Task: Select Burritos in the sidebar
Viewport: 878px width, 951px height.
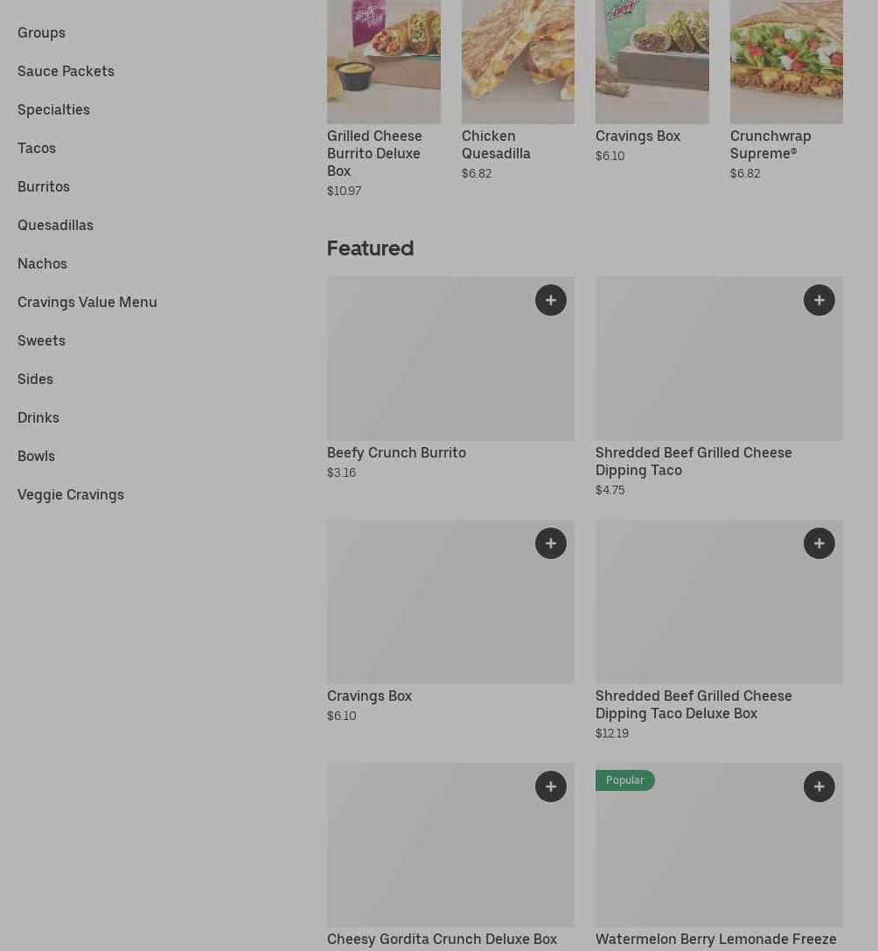Action: [x=44, y=186]
